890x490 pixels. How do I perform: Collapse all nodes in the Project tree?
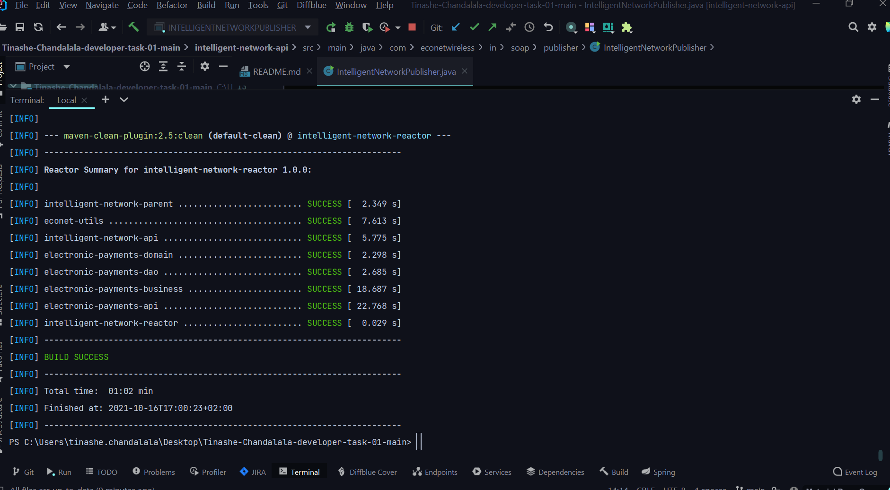(x=182, y=66)
